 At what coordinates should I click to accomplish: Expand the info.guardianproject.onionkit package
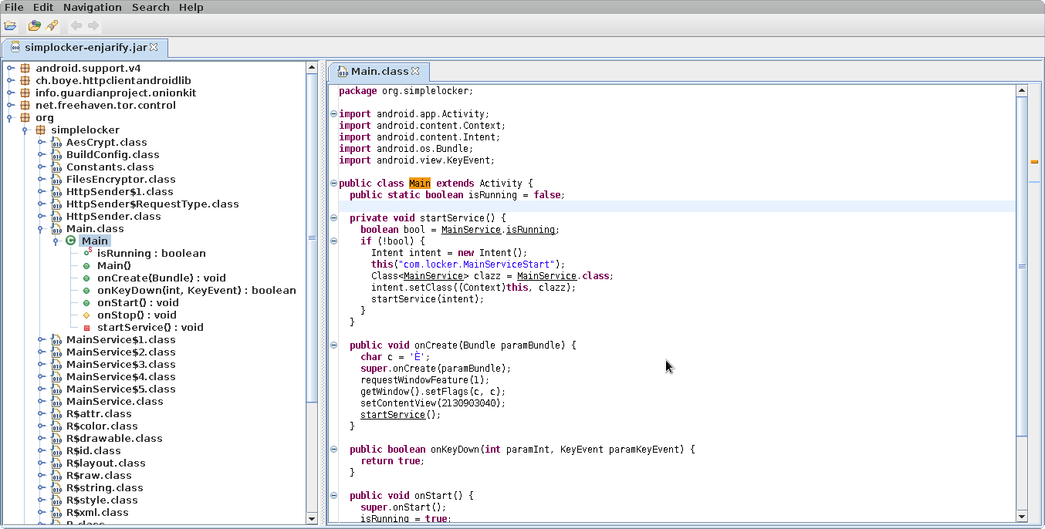[x=10, y=93]
